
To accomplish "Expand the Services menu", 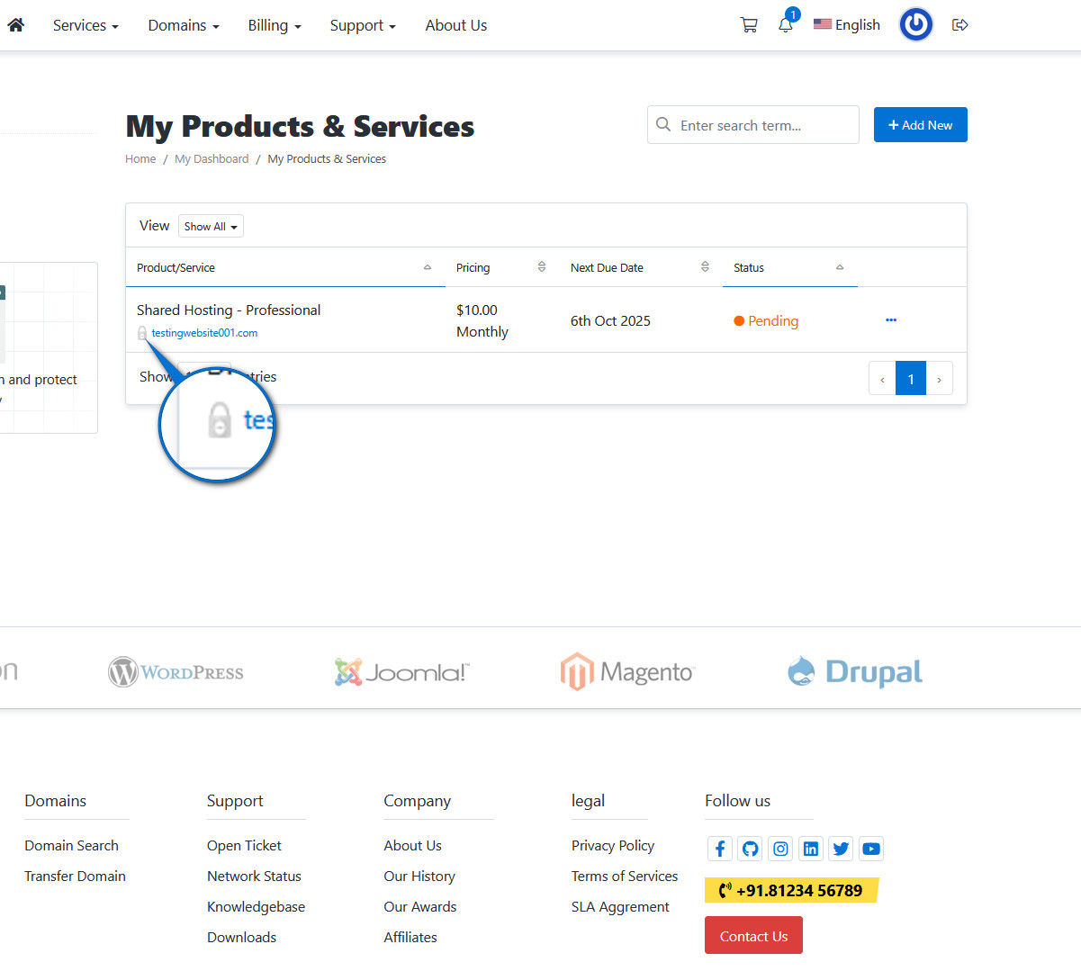I will 86,25.
